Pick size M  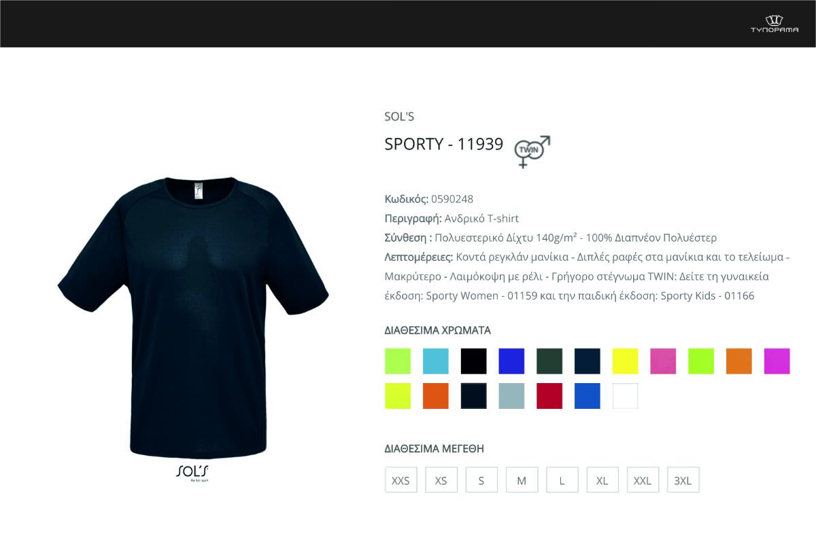pyautogui.click(x=522, y=480)
